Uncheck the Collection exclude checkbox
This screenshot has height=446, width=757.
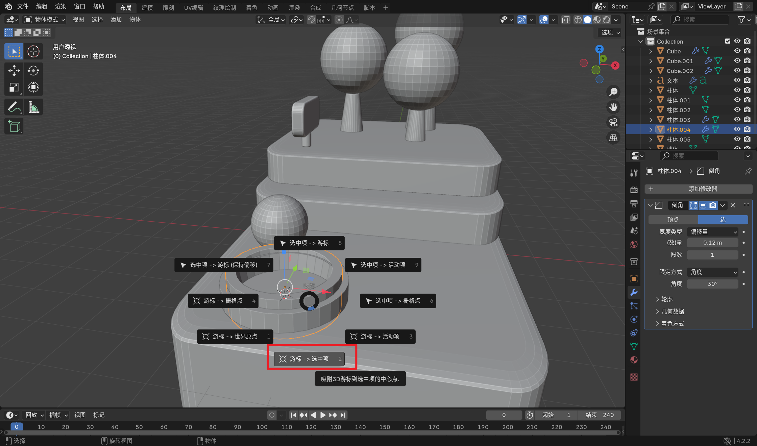[x=728, y=41]
